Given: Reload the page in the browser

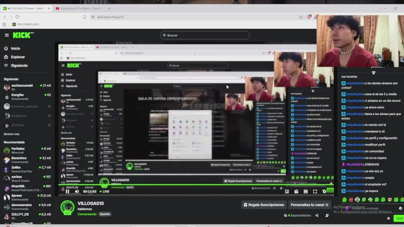Looking at the screenshot, I should tap(17, 17).
